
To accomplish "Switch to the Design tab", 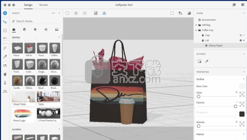I will click(x=28, y=5).
